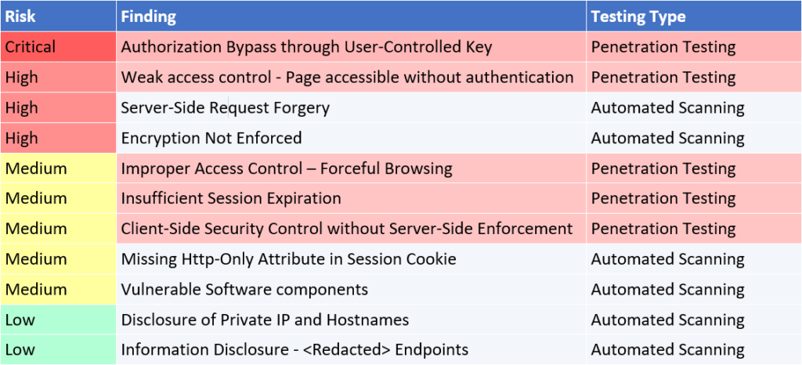Select the Low risk cell for Private IP disclosure
This screenshot has height=365, width=802.
tap(58, 320)
